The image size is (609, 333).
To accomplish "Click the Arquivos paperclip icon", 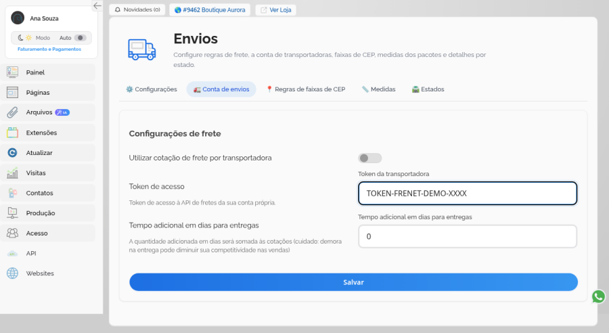I will pyautogui.click(x=12, y=112).
